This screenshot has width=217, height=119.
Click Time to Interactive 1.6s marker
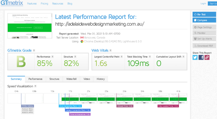tap(80, 114)
